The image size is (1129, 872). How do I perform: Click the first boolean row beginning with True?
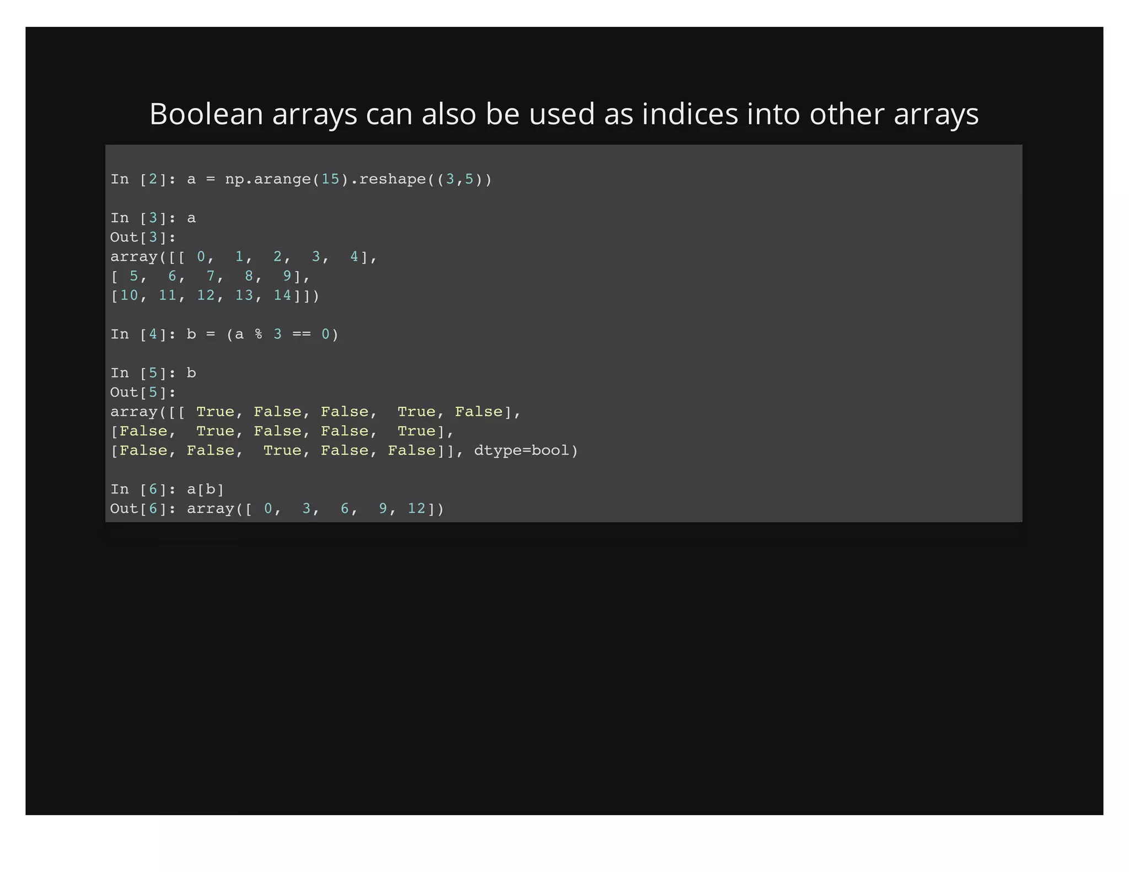pyautogui.click(x=315, y=412)
